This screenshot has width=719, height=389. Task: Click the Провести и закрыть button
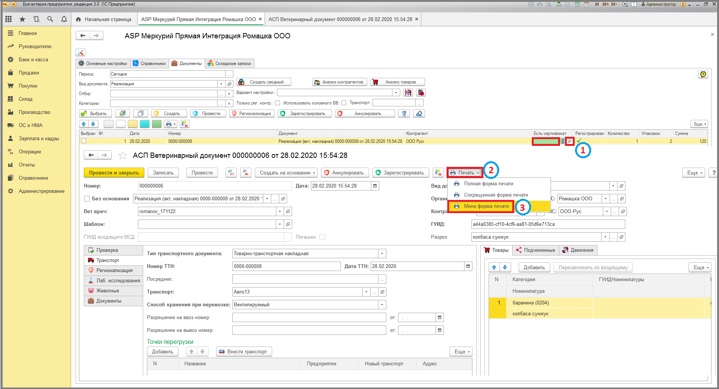pos(114,173)
